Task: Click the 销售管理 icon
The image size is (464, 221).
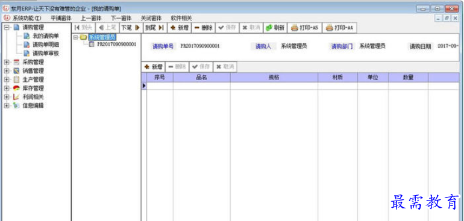Action: 17,71
